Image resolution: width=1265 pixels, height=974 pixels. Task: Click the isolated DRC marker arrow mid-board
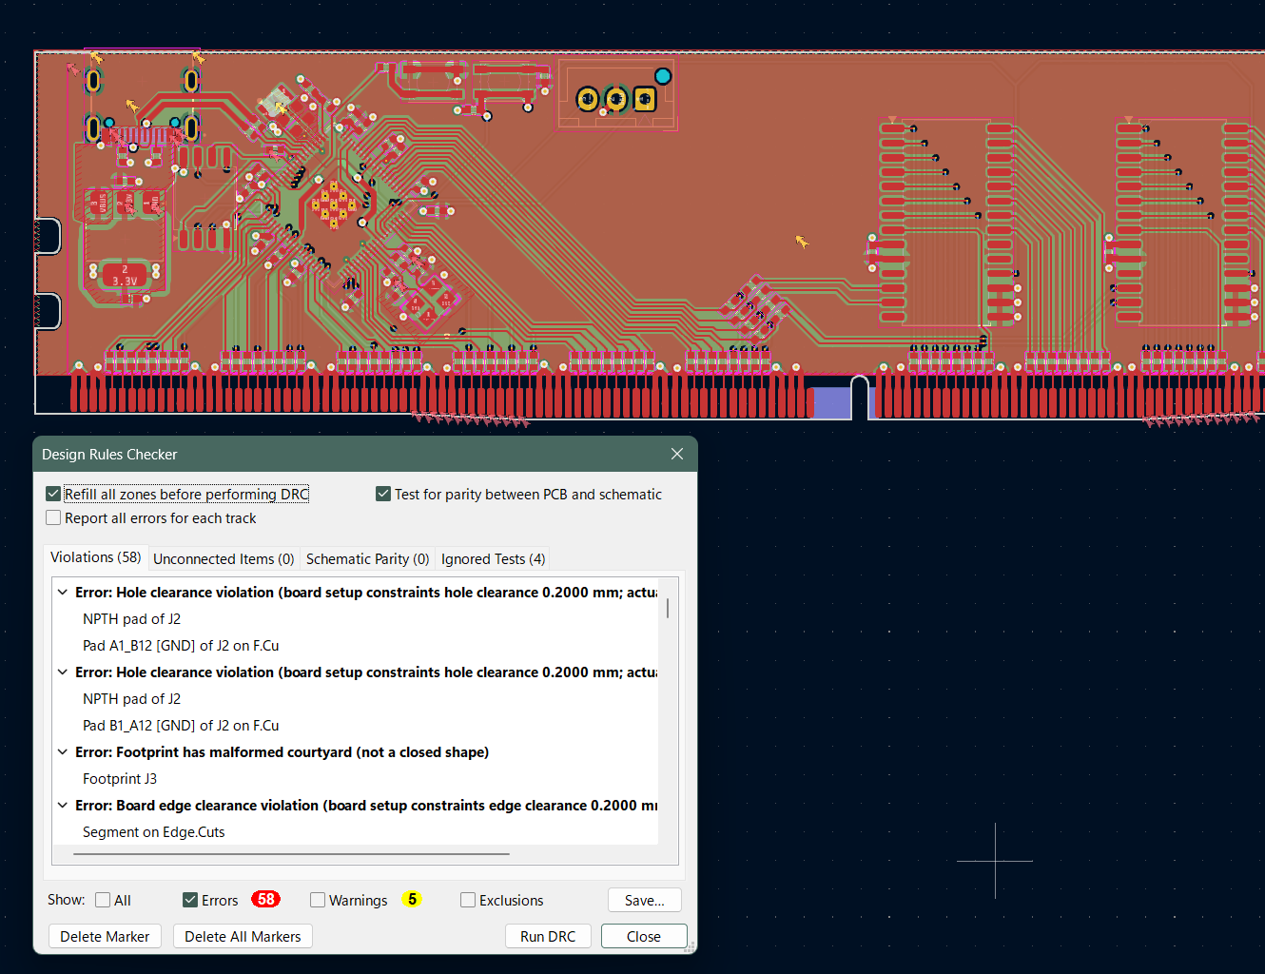pyautogui.click(x=802, y=242)
